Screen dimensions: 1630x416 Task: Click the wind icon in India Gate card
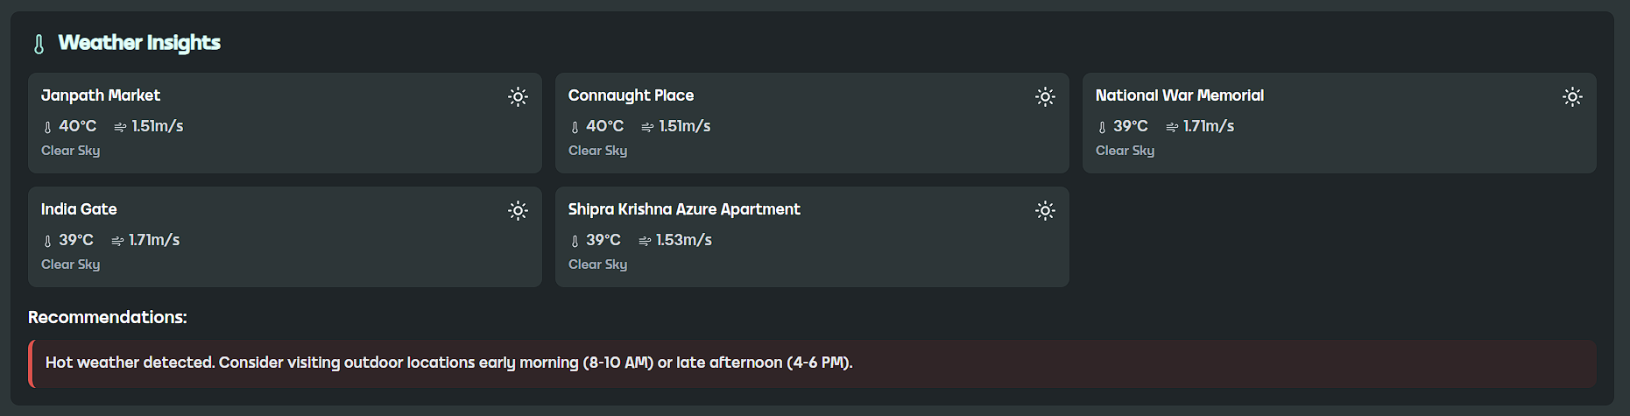click(117, 241)
